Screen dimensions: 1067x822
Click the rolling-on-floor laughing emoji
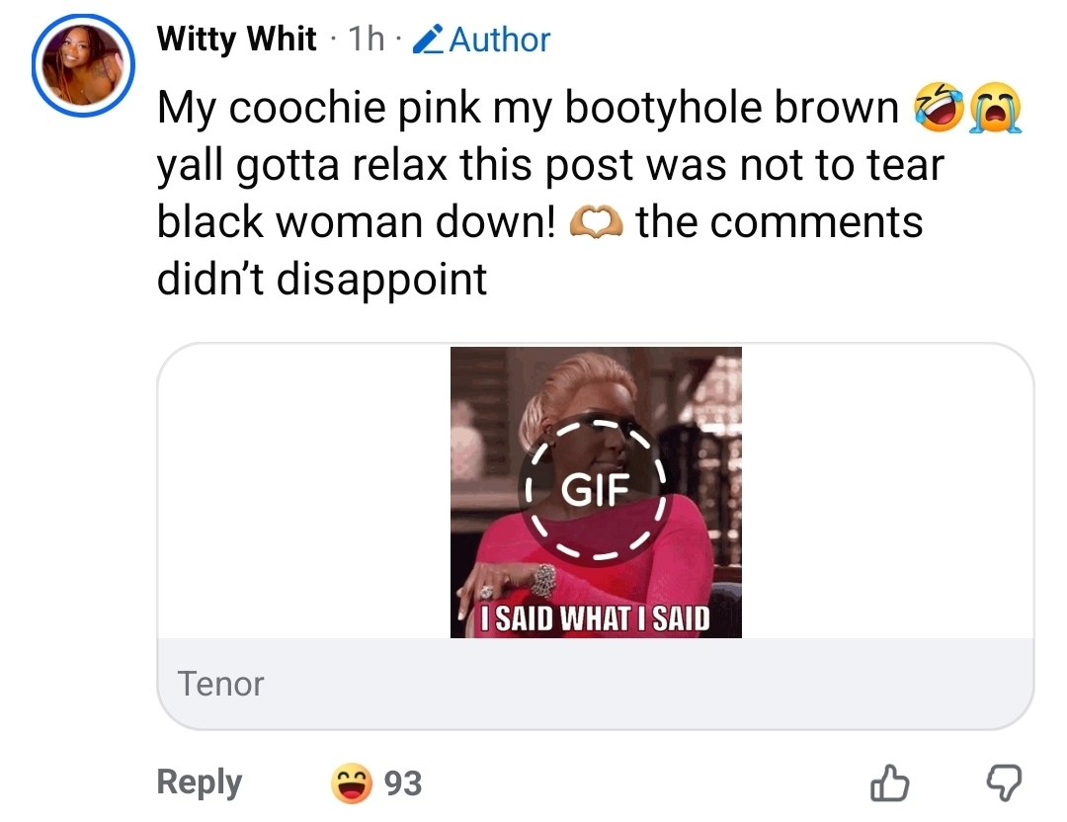tap(940, 108)
